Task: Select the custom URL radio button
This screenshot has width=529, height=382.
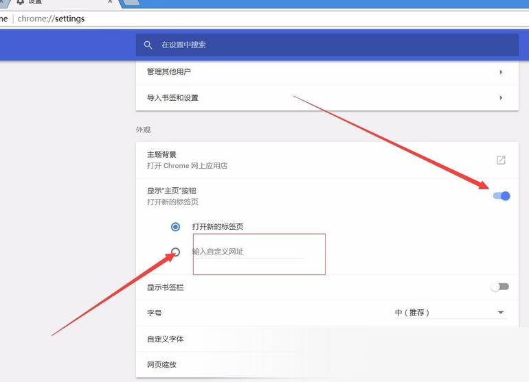Action: [175, 252]
